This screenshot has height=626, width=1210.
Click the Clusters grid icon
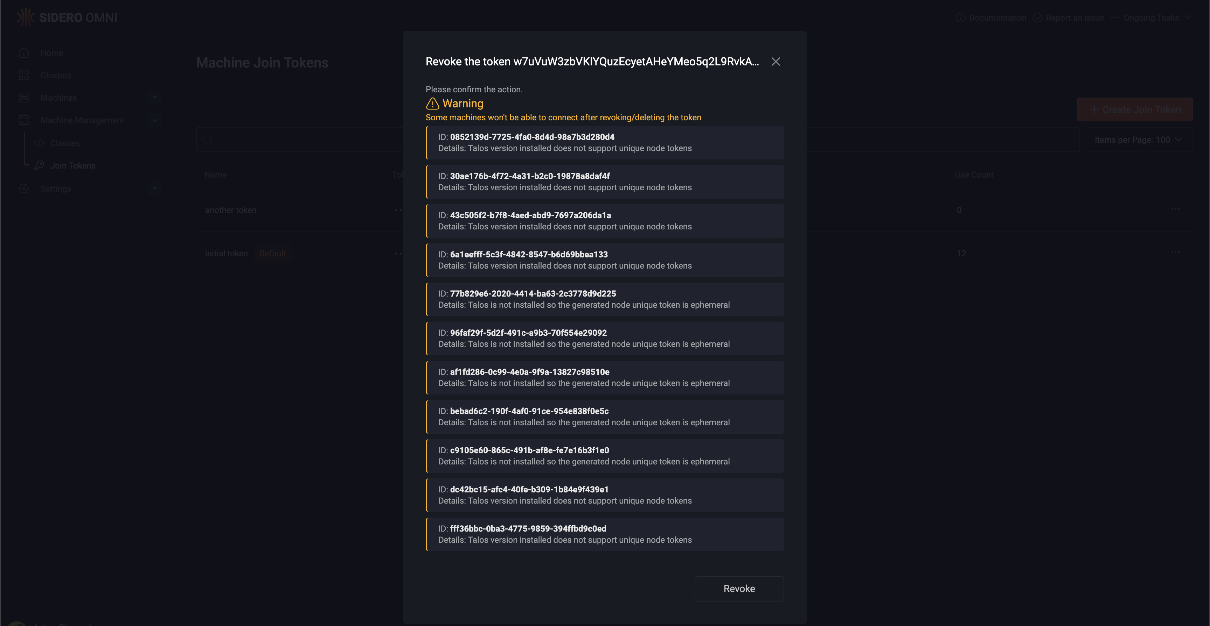24,76
